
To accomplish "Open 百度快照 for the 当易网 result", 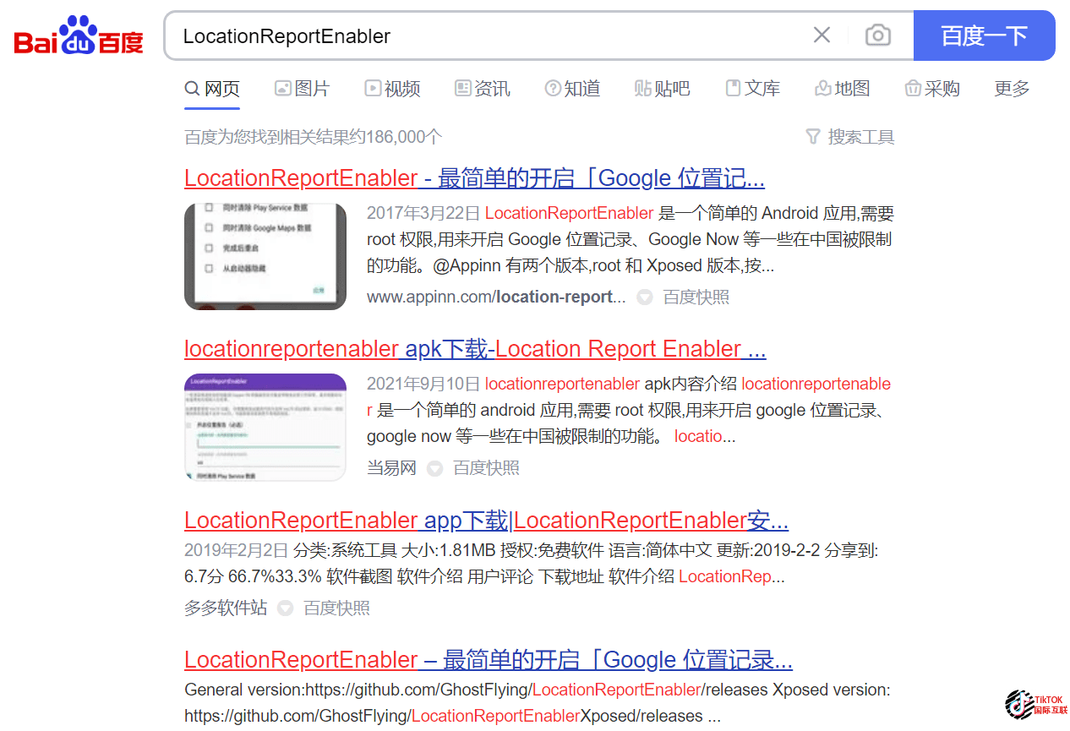I will pos(486,467).
